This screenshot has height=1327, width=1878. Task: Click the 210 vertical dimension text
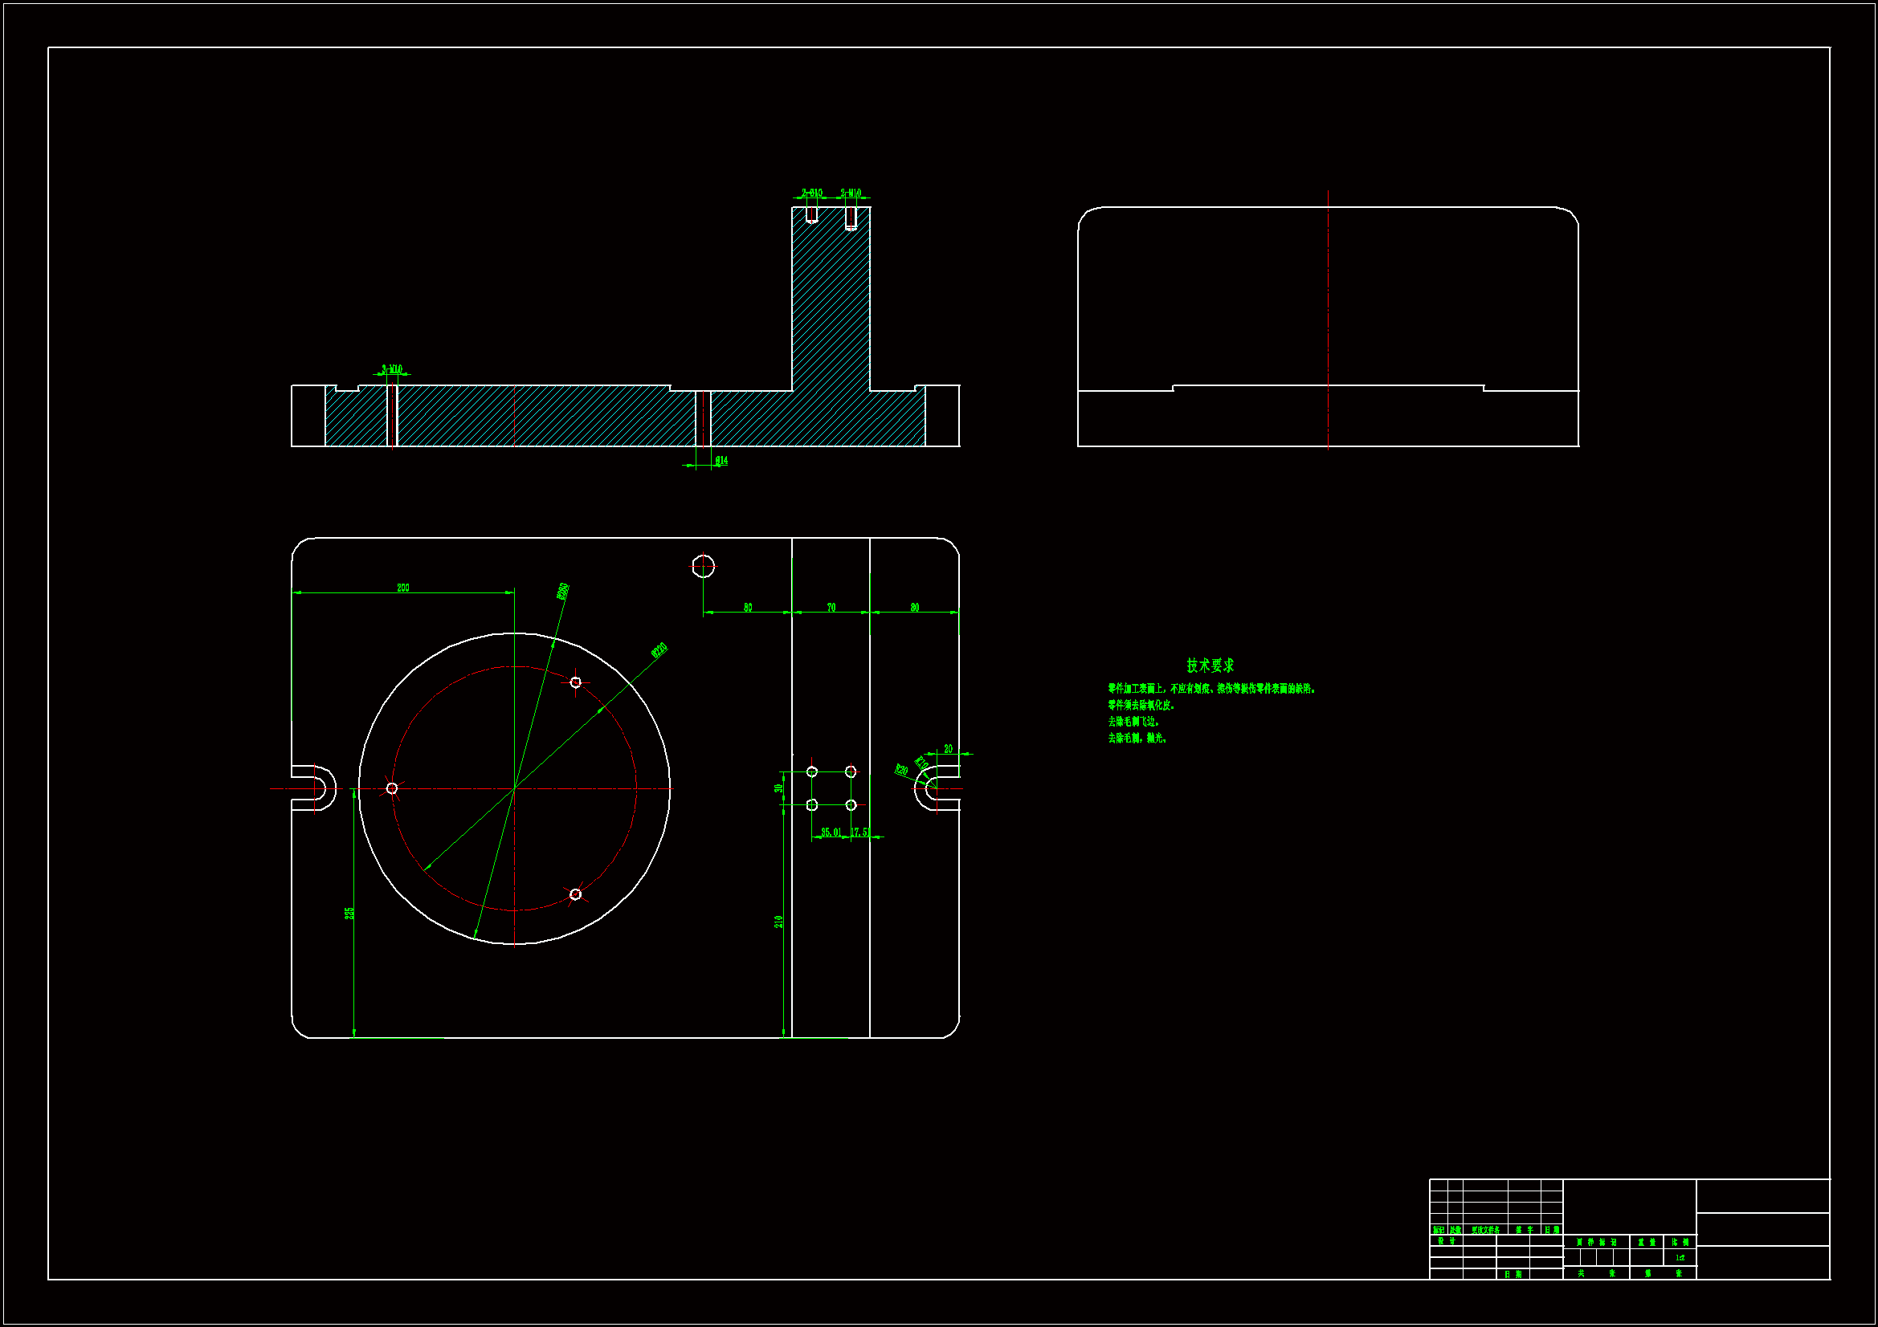778,922
